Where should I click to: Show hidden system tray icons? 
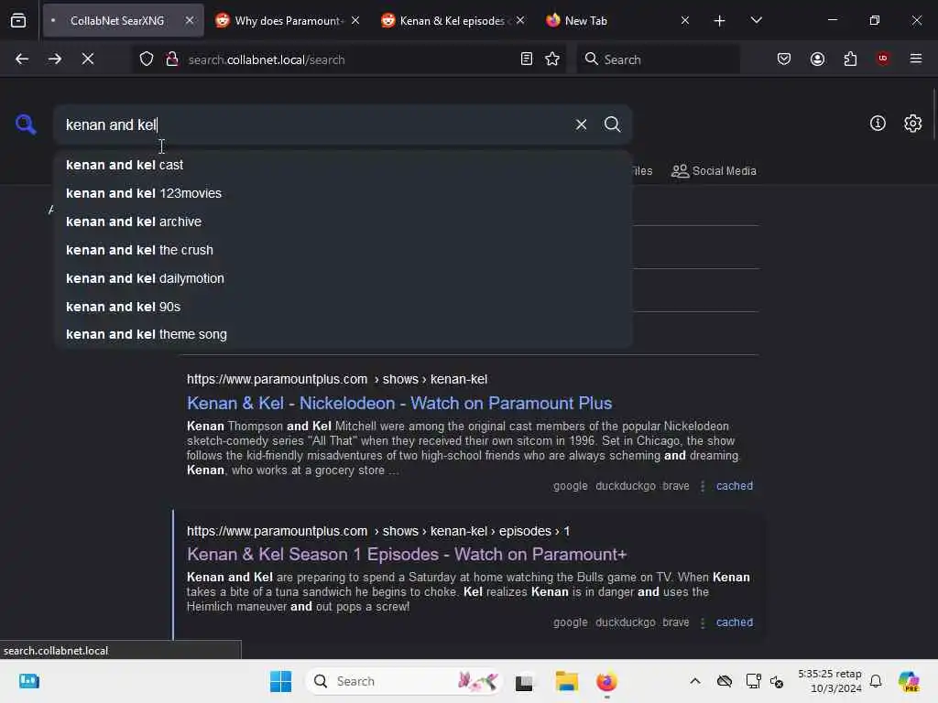pyautogui.click(x=694, y=681)
